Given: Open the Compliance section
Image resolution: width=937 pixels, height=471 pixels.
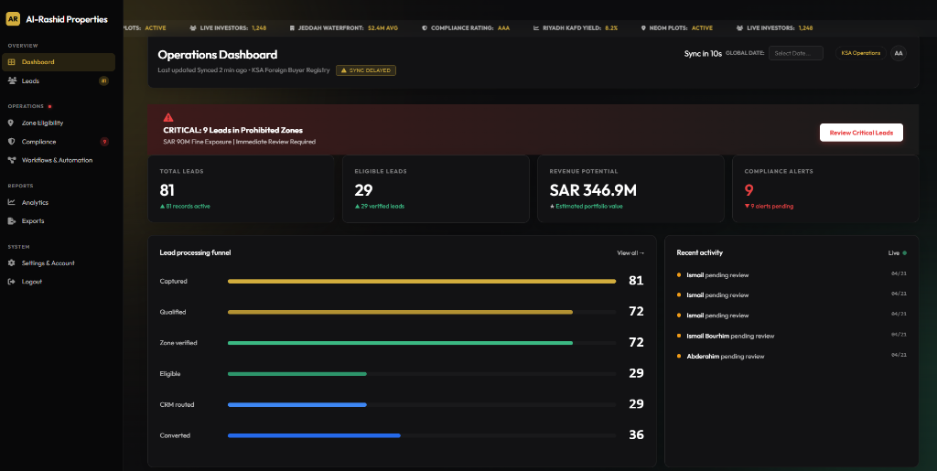Looking at the screenshot, I should tap(59, 142).
